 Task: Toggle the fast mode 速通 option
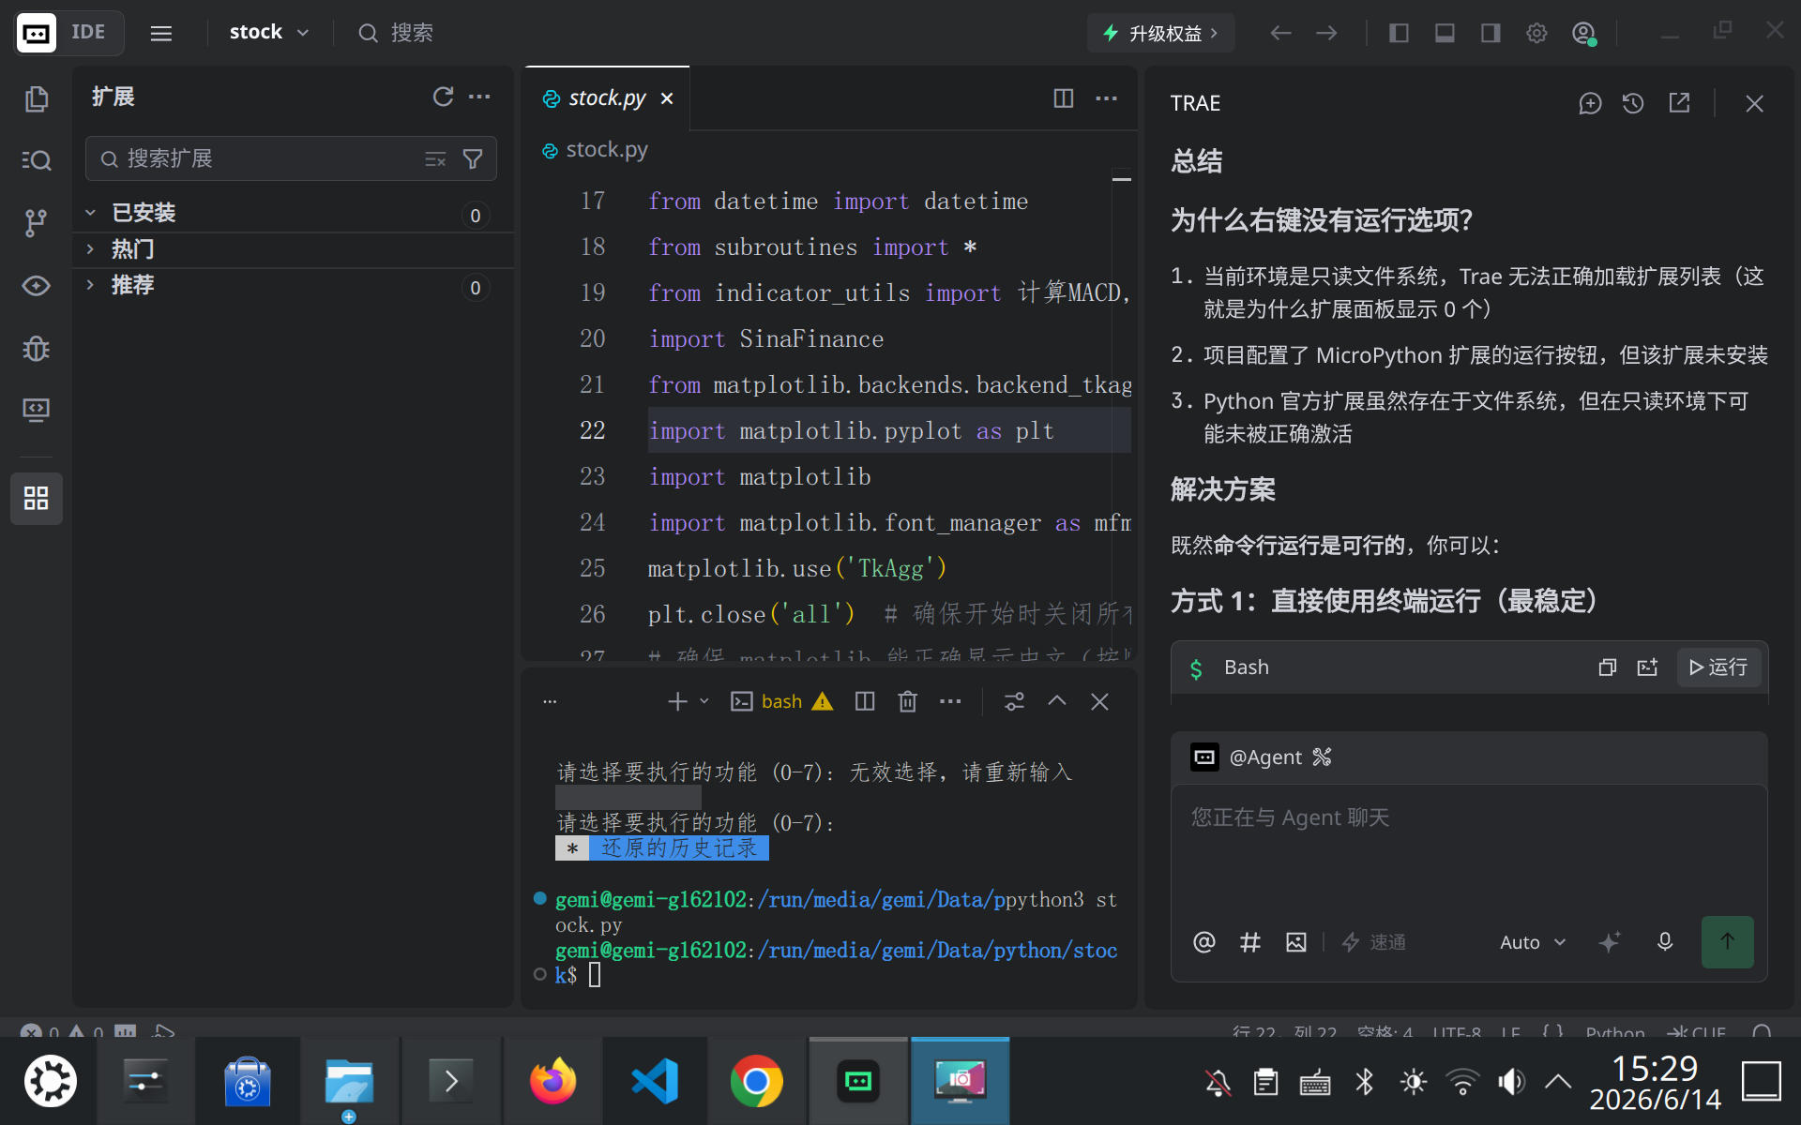click(1374, 942)
